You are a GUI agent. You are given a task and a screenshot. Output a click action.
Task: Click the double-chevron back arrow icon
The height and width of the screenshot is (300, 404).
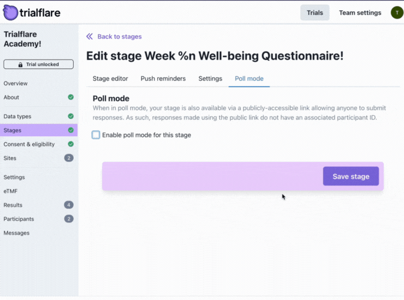click(90, 37)
